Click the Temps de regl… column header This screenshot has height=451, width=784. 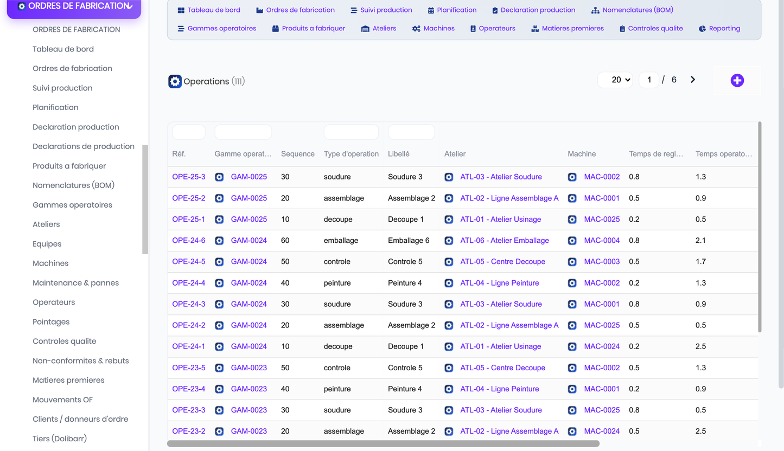point(656,154)
